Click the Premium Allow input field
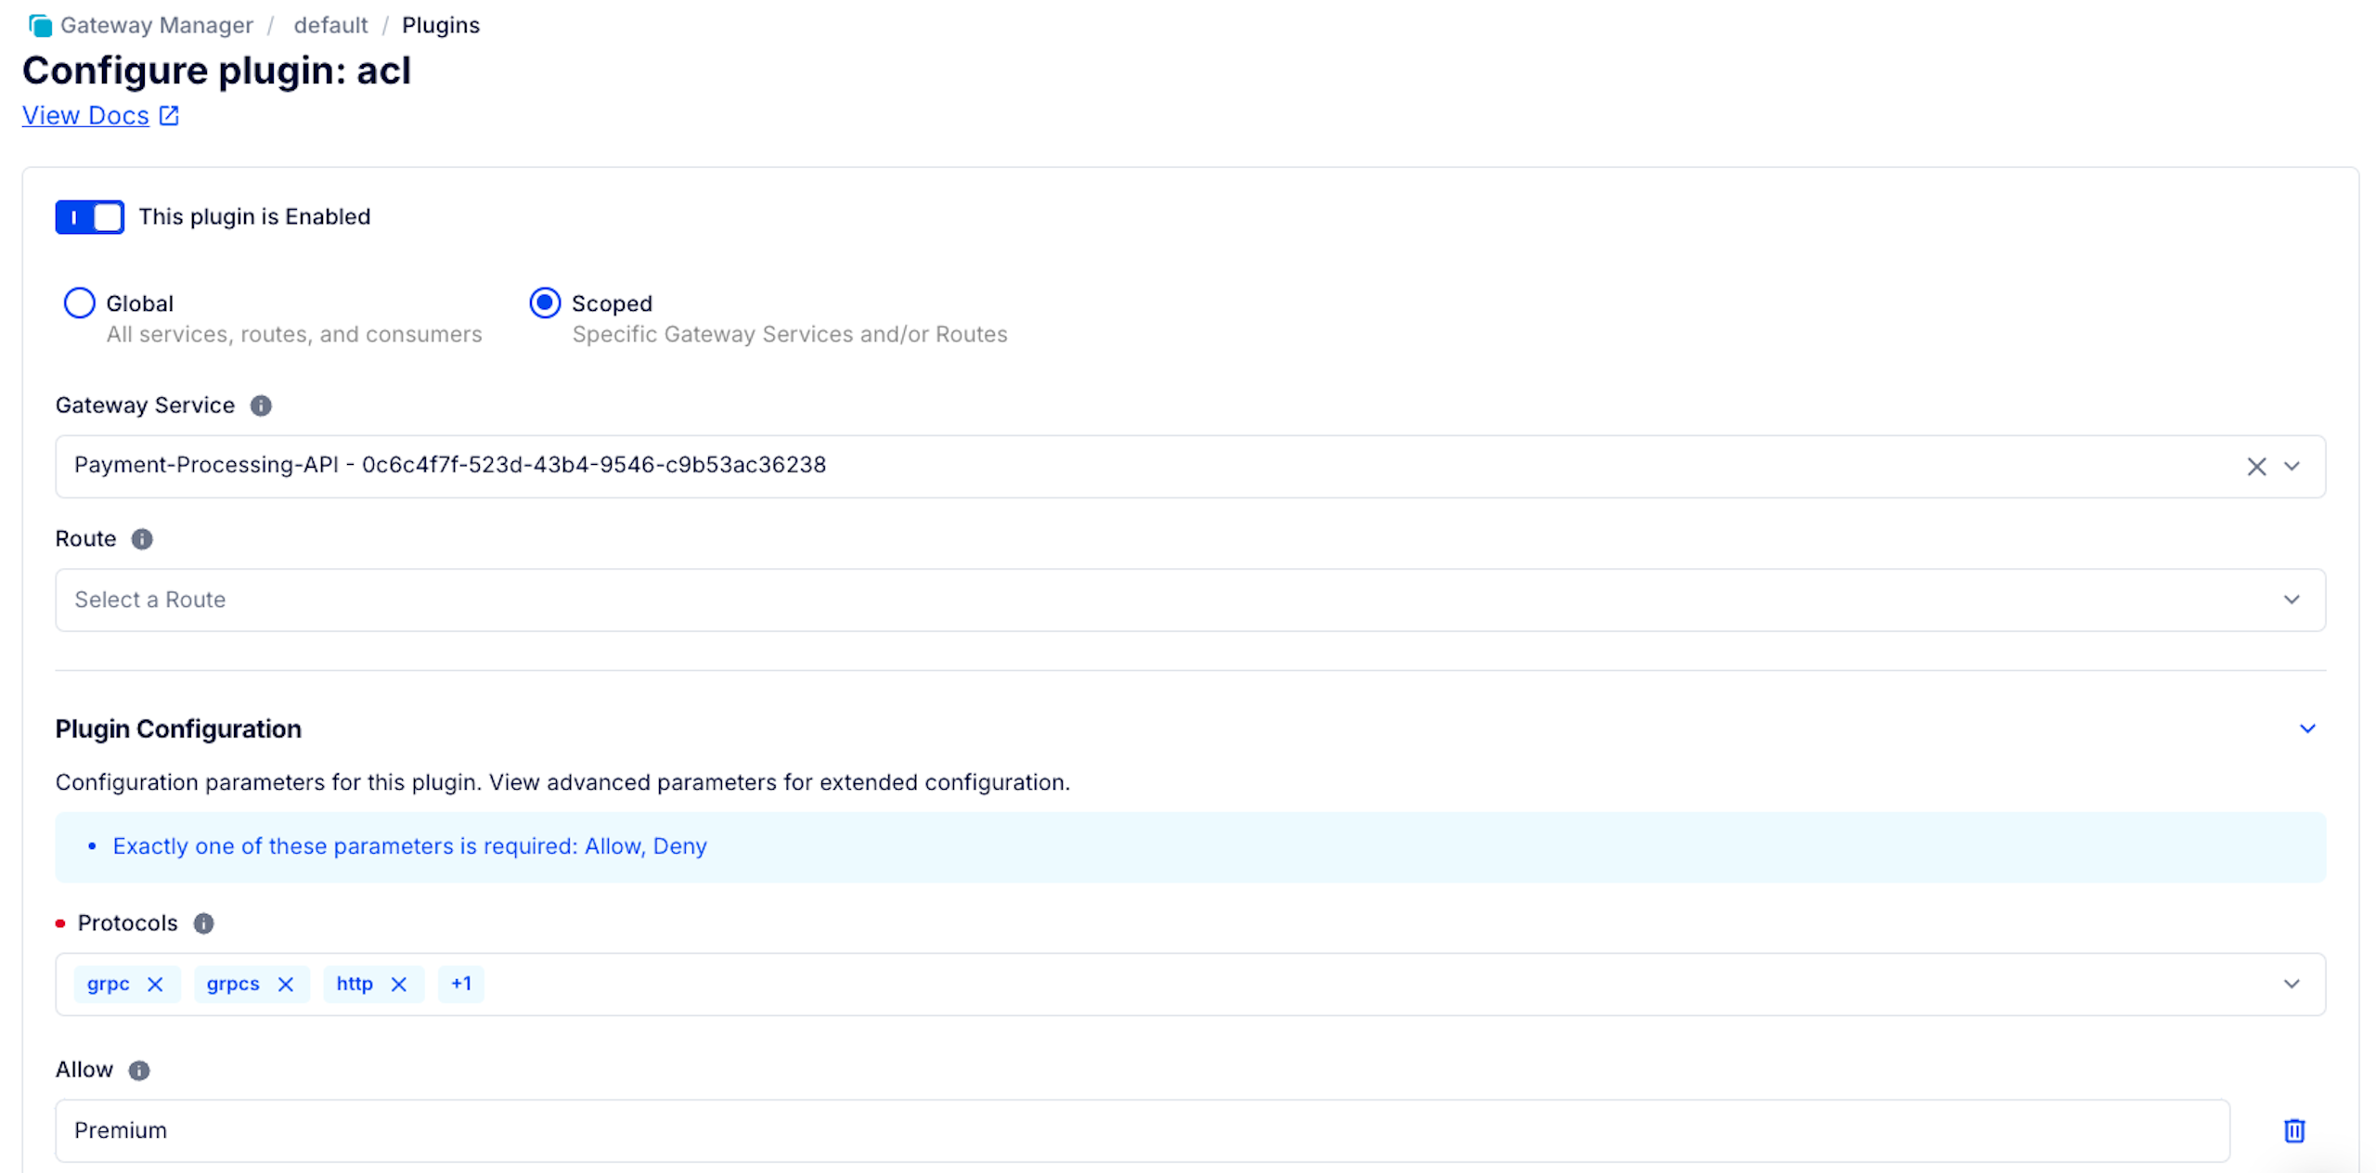 pos(1142,1130)
